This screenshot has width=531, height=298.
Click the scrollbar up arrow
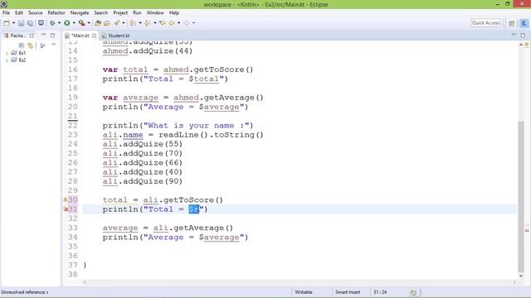tap(521, 45)
